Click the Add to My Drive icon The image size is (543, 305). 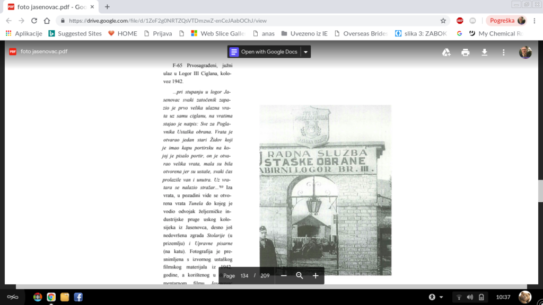pos(446,52)
